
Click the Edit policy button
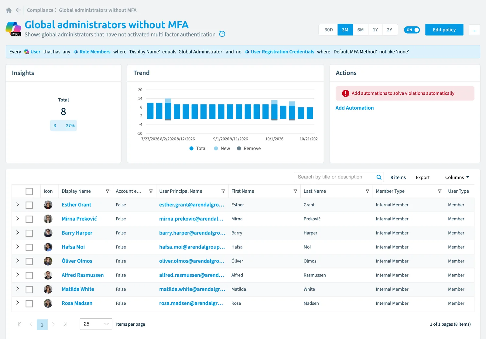pyautogui.click(x=444, y=30)
